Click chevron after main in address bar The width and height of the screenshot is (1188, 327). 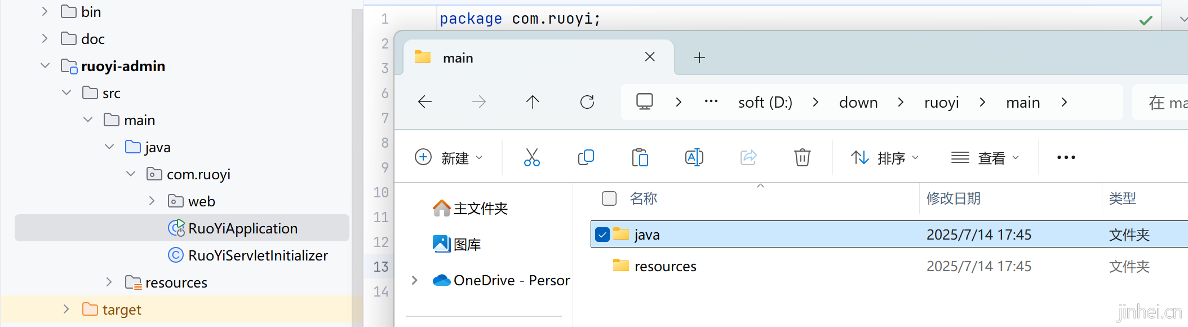1064,102
